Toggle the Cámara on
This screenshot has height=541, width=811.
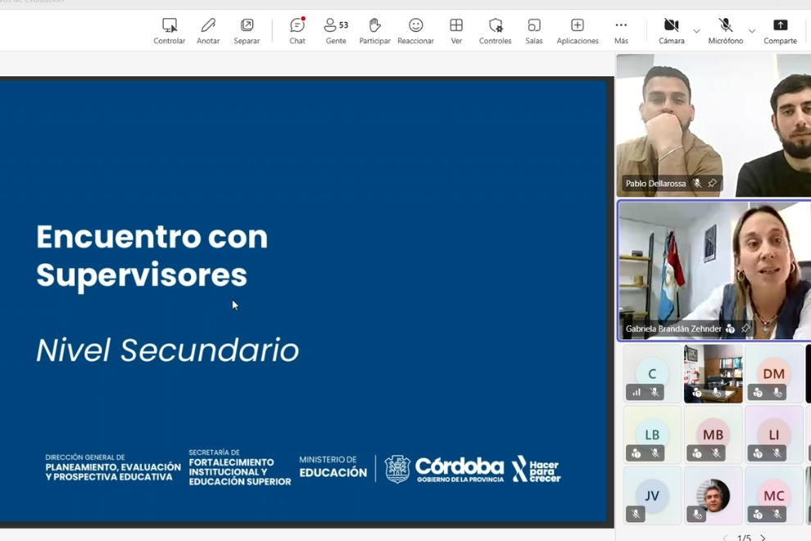tap(672, 31)
